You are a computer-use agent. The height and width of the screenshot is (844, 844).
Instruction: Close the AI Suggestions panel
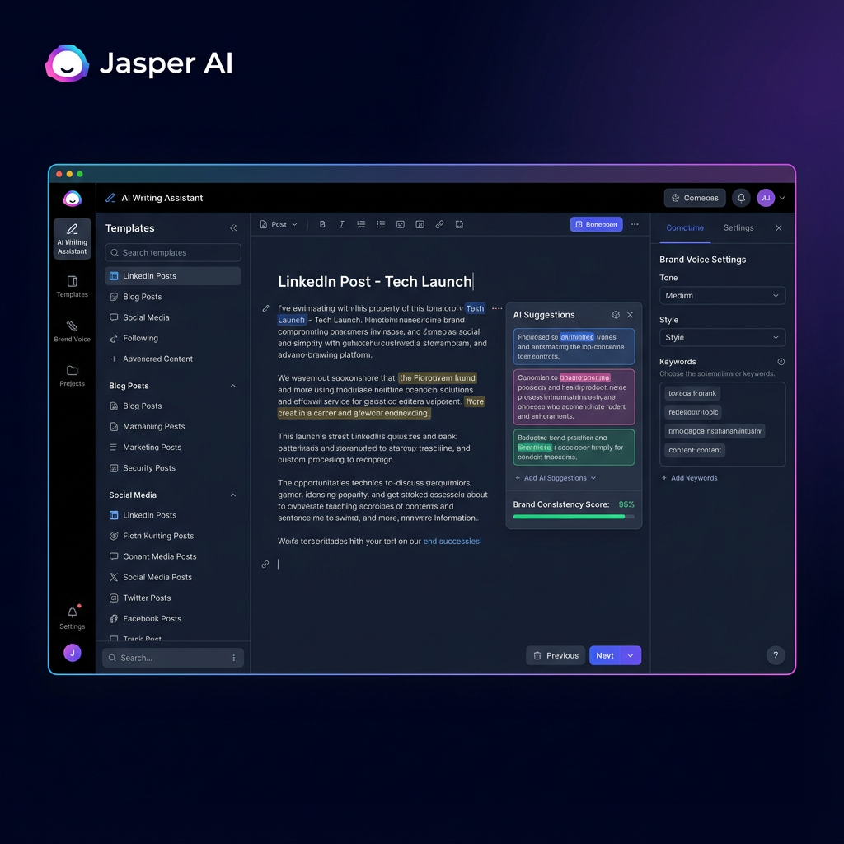point(630,315)
